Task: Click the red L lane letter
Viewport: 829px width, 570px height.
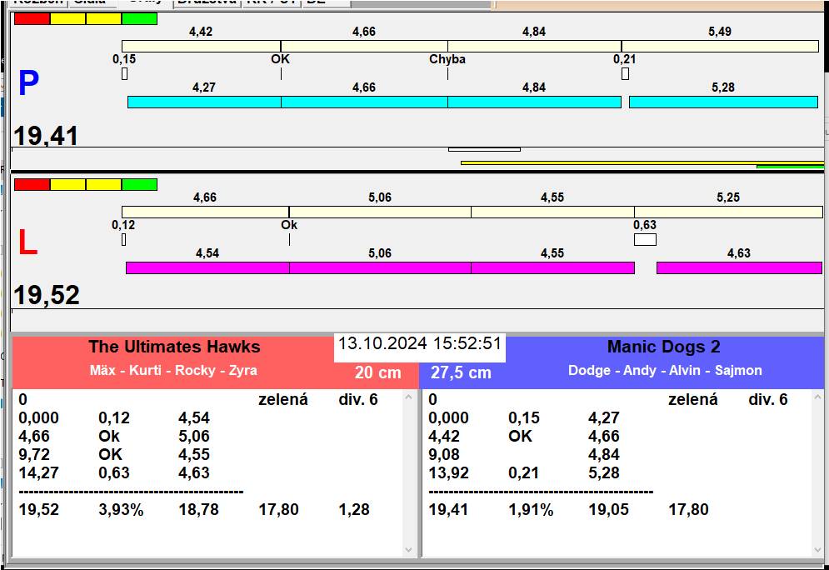Action: click(x=28, y=242)
